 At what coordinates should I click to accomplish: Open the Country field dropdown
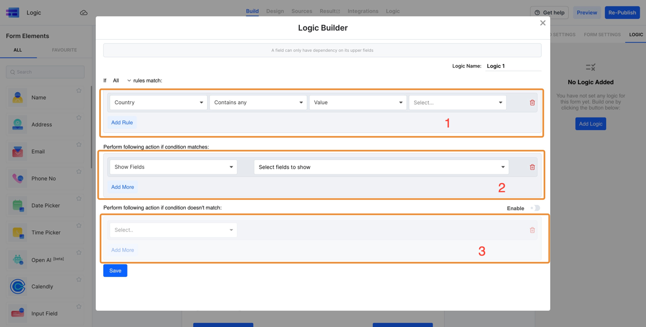[158, 102]
